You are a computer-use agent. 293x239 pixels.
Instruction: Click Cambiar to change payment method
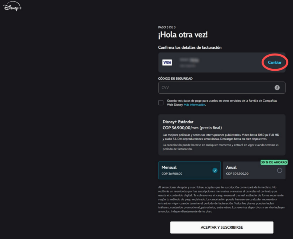pos(274,62)
